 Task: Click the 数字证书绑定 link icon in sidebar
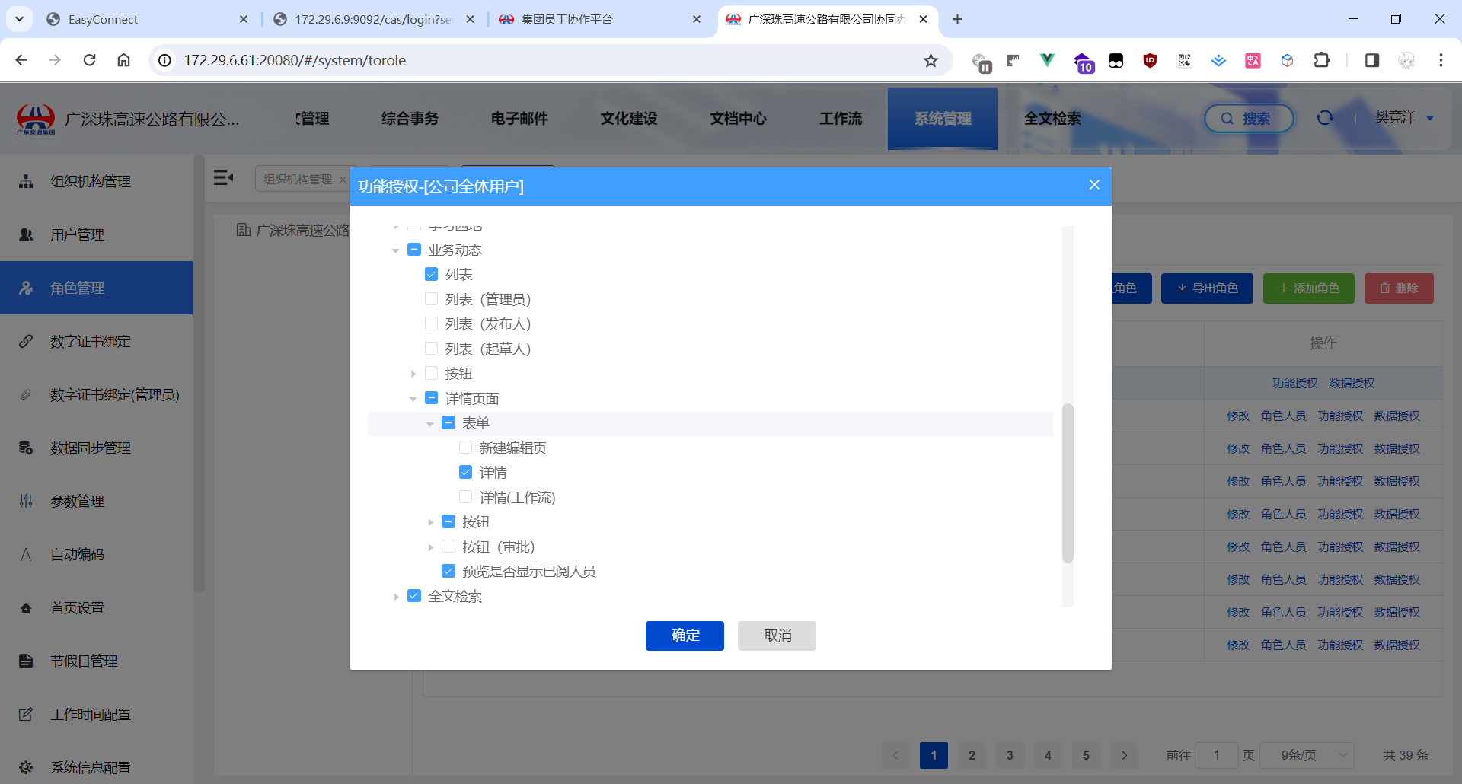click(26, 341)
